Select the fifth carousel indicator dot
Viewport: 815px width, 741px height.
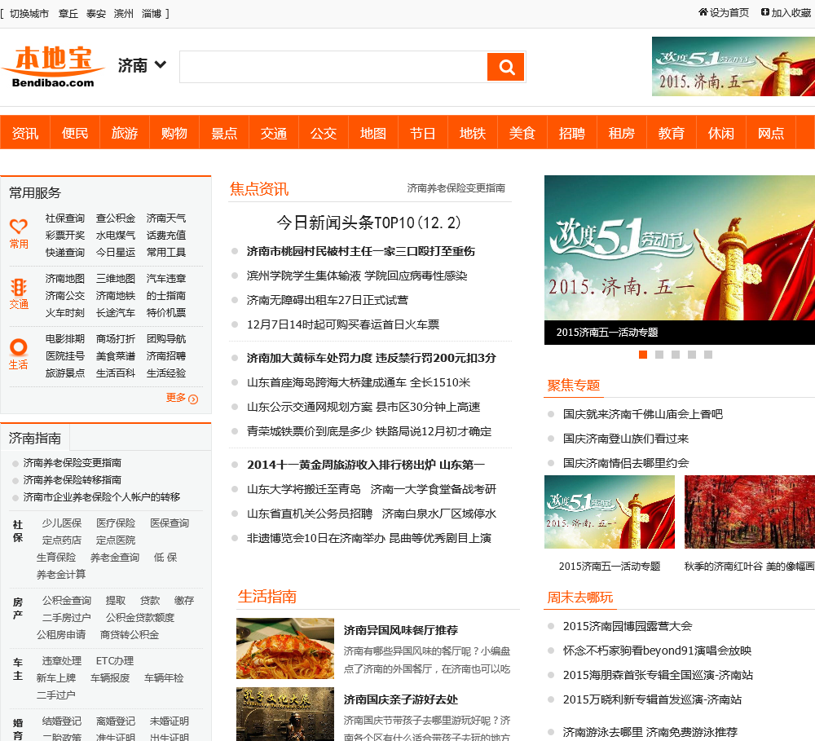(708, 355)
